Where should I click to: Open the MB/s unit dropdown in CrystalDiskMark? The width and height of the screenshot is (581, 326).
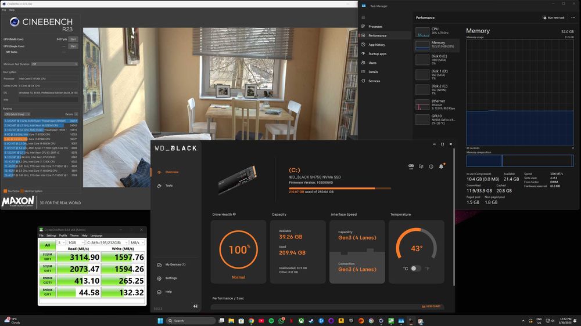pos(137,242)
